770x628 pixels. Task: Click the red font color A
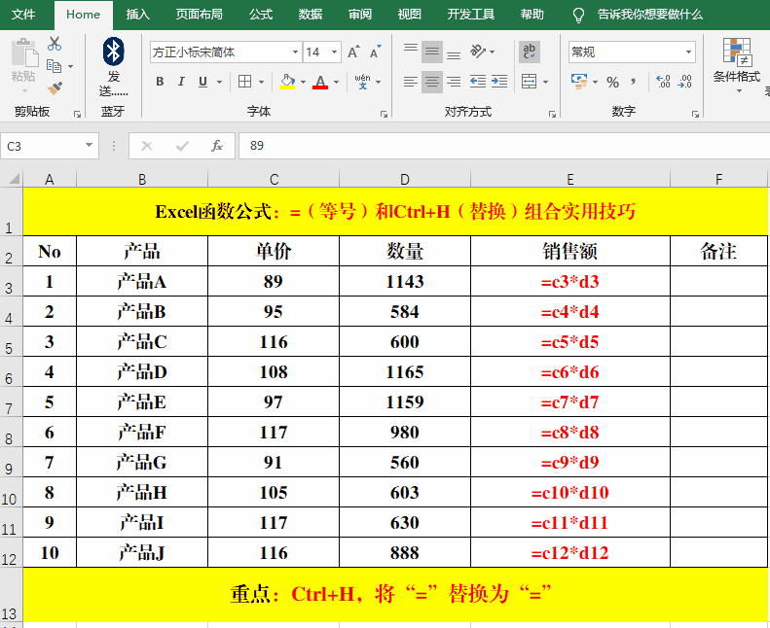point(320,82)
